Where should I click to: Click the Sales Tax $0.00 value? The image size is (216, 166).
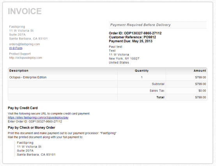click(x=202, y=91)
